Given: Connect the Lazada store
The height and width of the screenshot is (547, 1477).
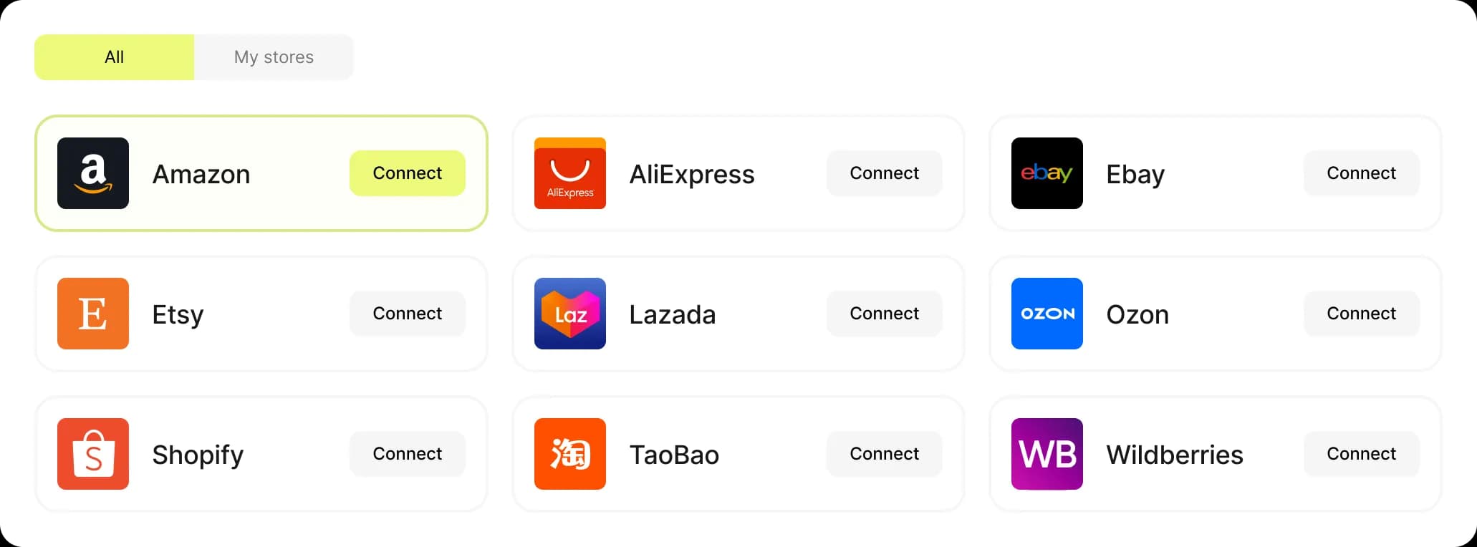Looking at the screenshot, I should click(885, 314).
